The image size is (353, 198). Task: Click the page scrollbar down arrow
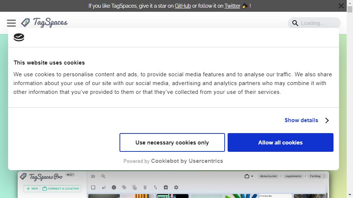point(350,195)
